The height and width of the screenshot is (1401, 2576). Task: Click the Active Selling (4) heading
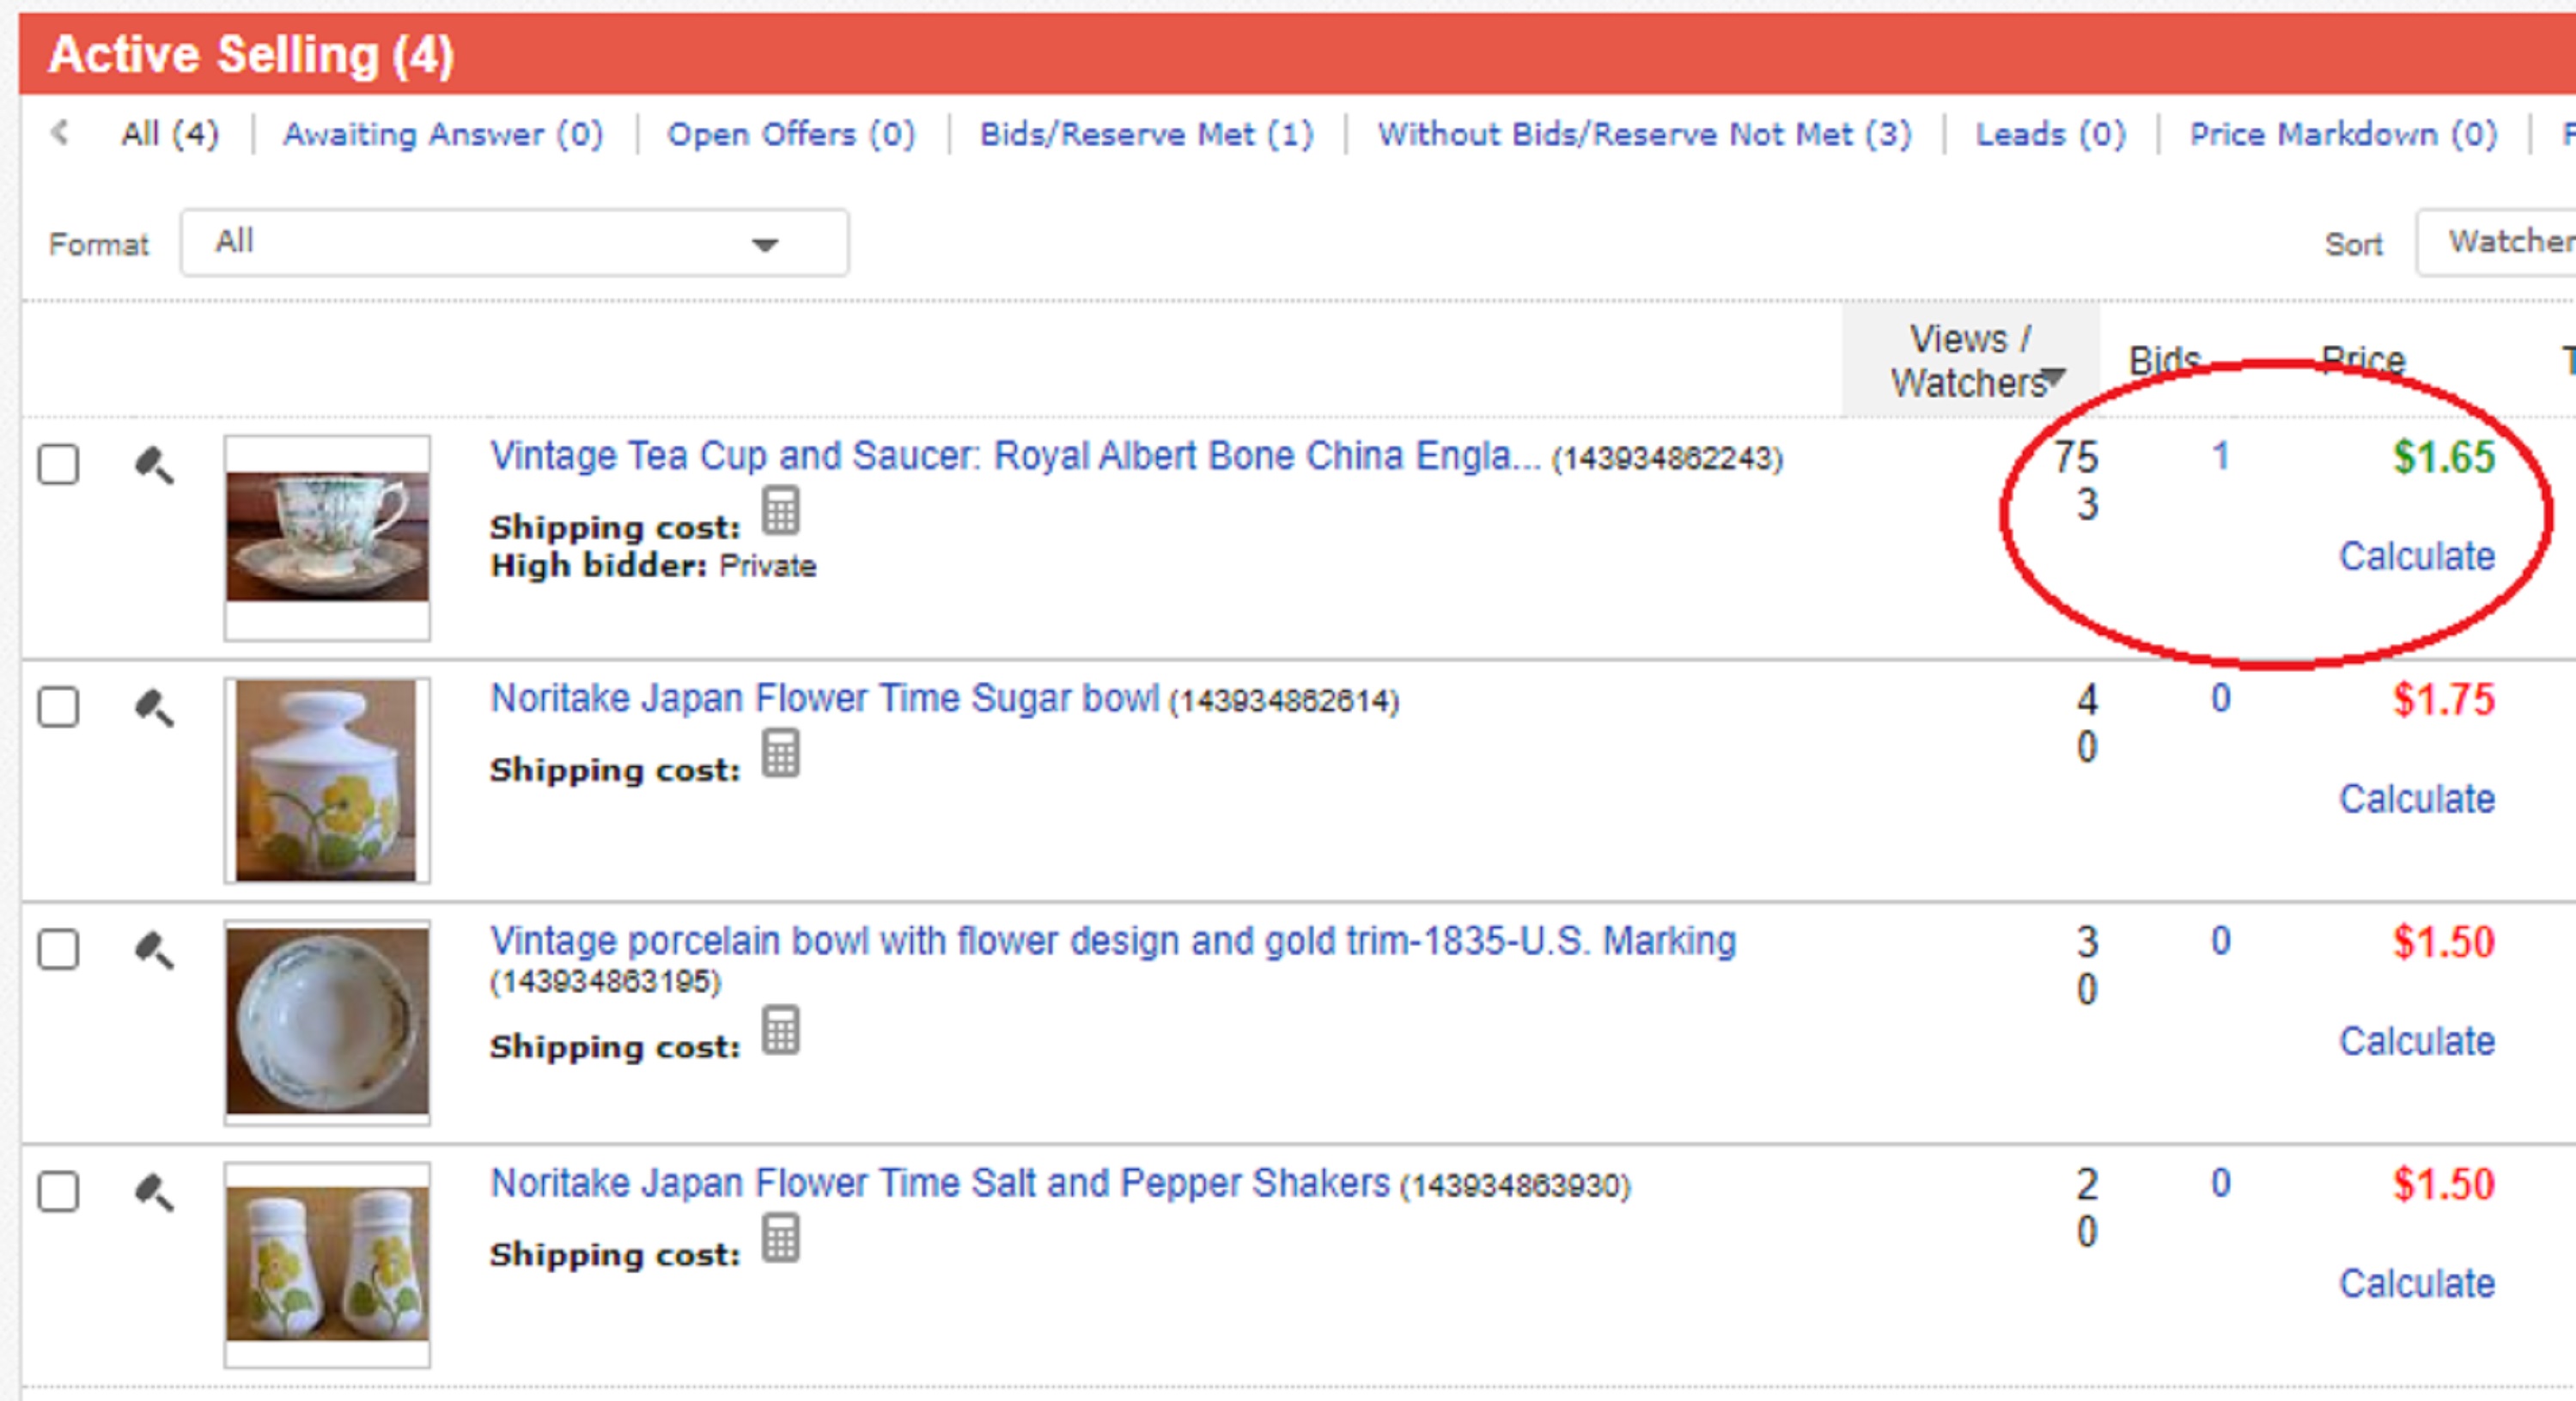point(251,54)
